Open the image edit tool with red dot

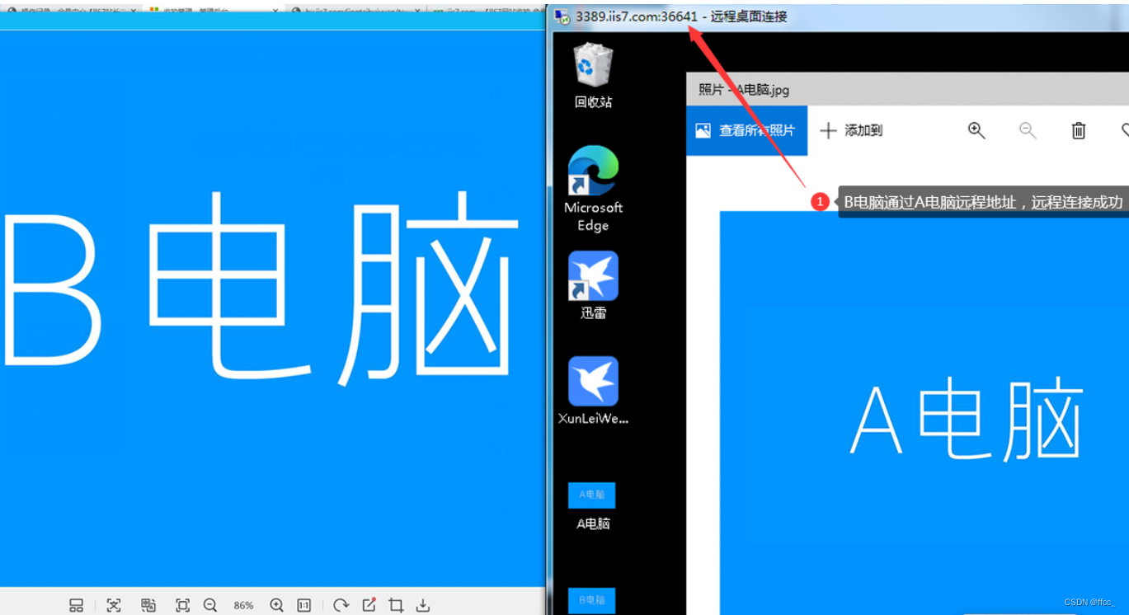click(369, 605)
